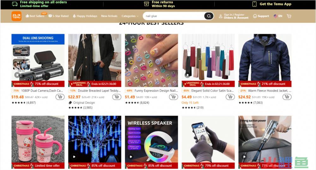Click the nail glue search field

pyautogui.click(x=174, y=16)
